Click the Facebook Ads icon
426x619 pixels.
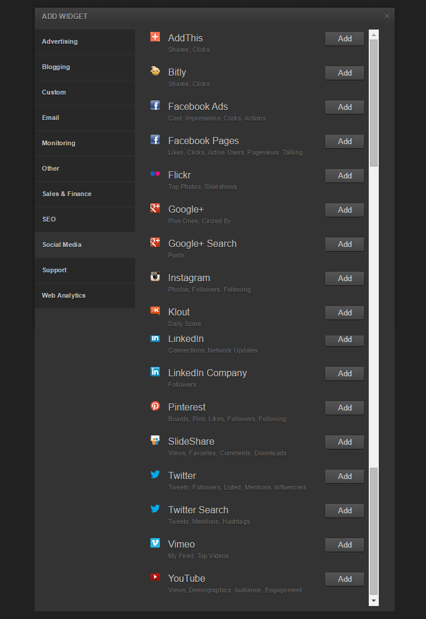point(155,105)
